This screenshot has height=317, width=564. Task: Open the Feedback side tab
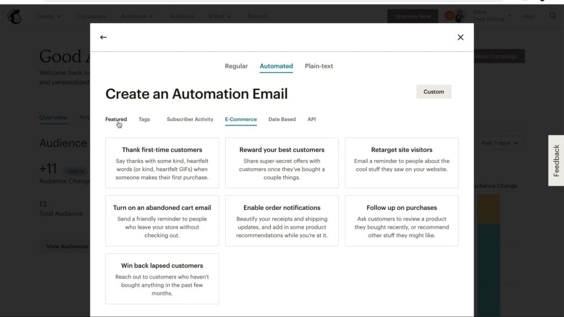point(556,160)
